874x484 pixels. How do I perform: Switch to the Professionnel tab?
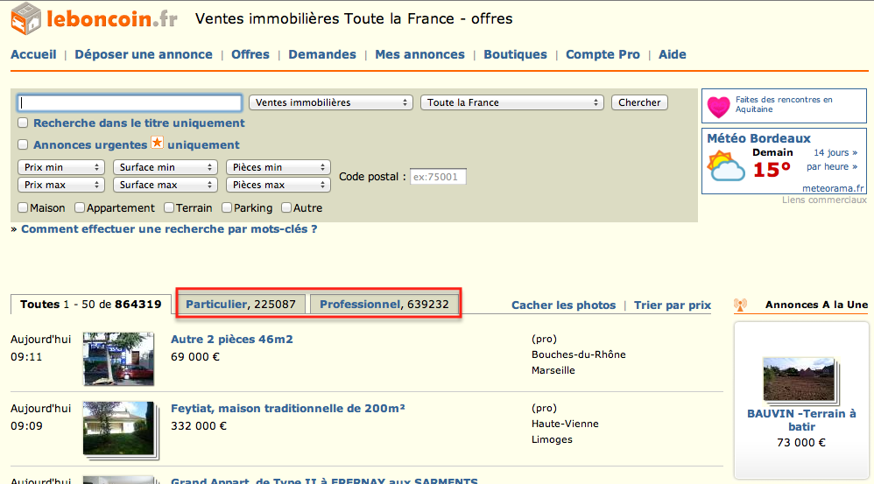coord(384,304)
